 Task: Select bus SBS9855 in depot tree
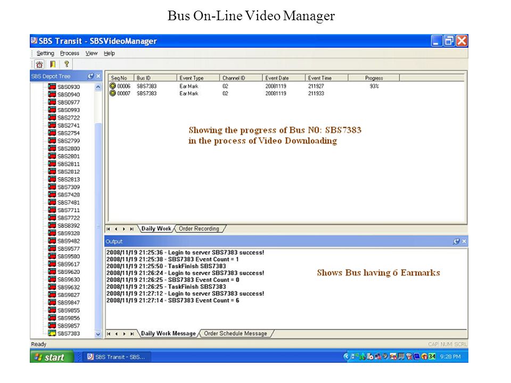(x=69, y=310)
